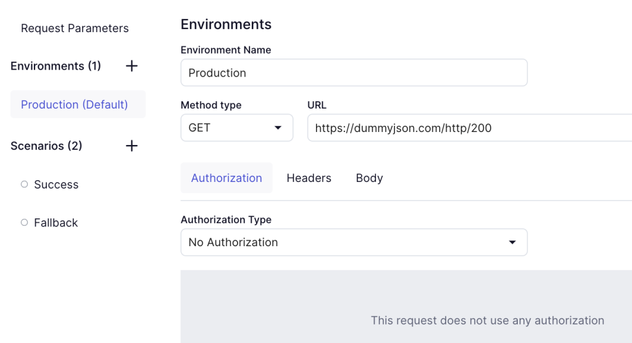Click the Environments (1) section header

click(x=56, y=65)
